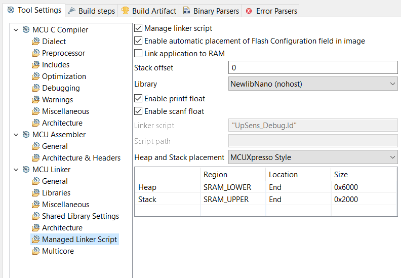Click the Managed Linker Script folder icon
This screenshot has width=401, height=278.
pos(35,240)
